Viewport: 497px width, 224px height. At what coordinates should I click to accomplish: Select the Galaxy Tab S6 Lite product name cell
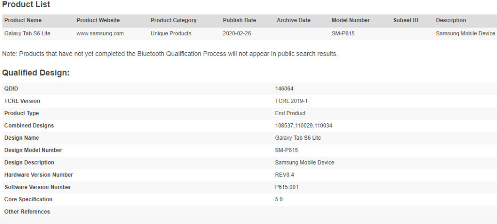click(27, 33)
